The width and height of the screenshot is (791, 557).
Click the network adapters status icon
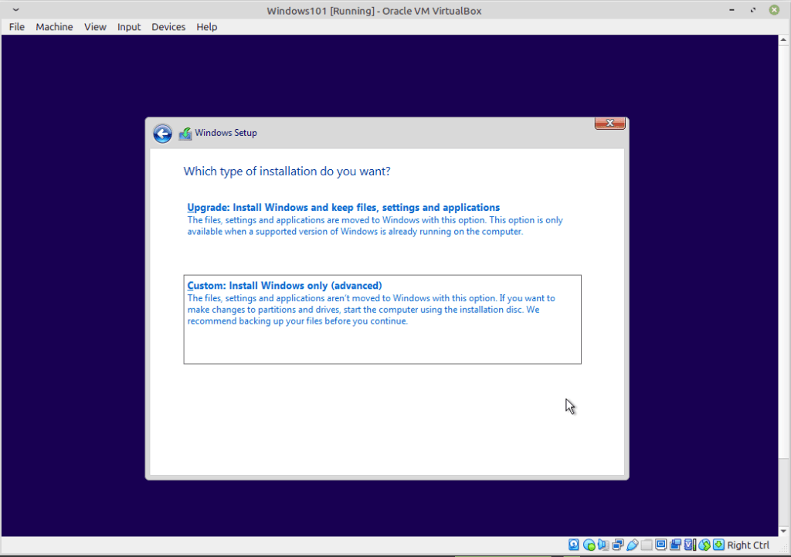(x=617, y=545)
